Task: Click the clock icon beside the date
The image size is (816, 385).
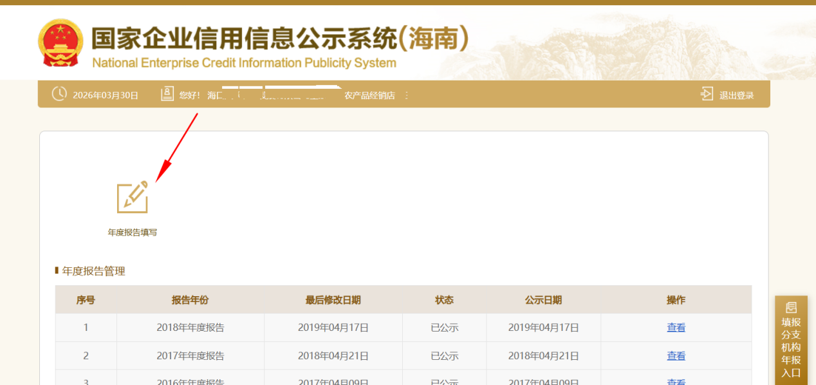Action: coord(59,94)
